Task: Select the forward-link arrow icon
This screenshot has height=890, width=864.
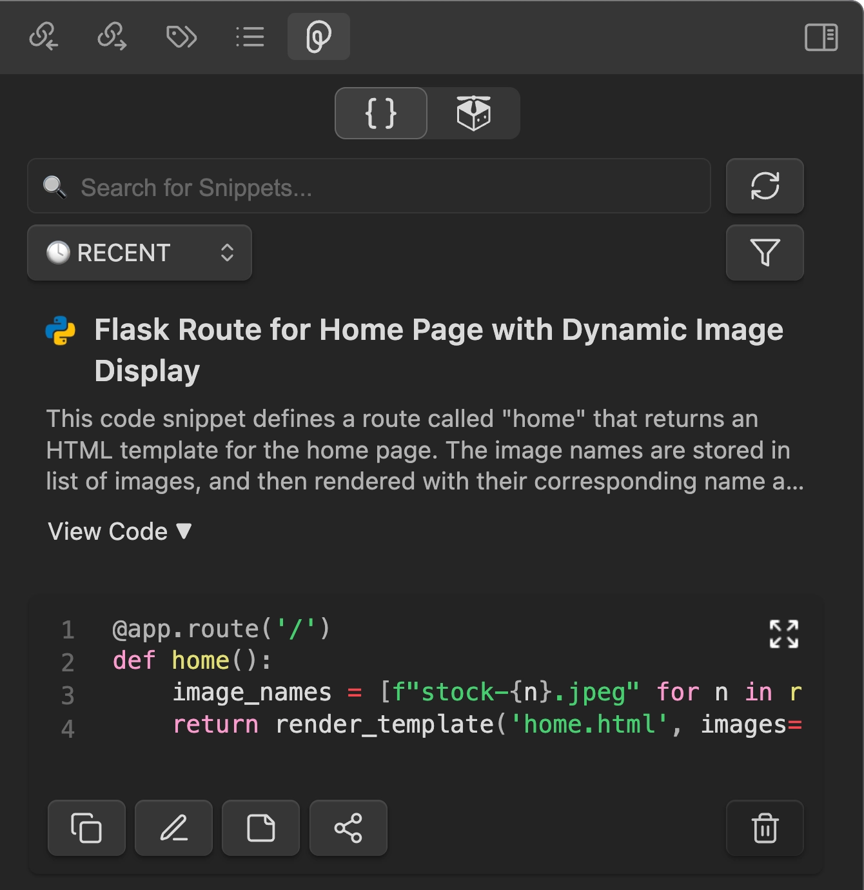Action: pos(112,37)
